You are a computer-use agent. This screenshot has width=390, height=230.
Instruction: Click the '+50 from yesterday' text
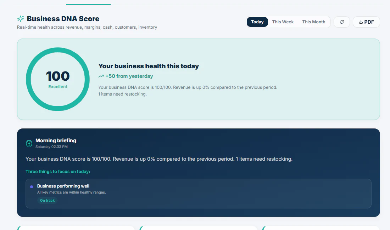[129, 76]
